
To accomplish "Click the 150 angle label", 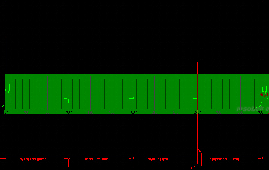I will click(x=112, y=112).
